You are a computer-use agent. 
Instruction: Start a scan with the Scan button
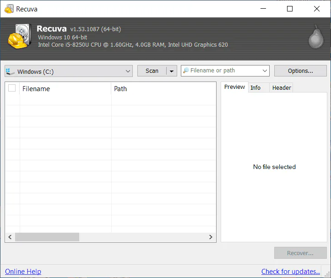point(152,71)
